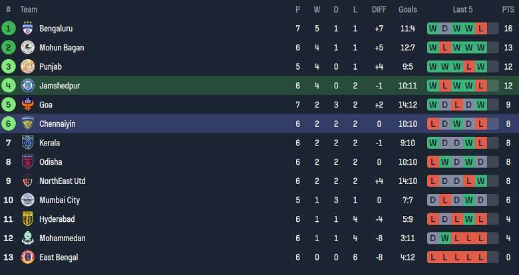Click the Kerala club badge

[27, 143]
